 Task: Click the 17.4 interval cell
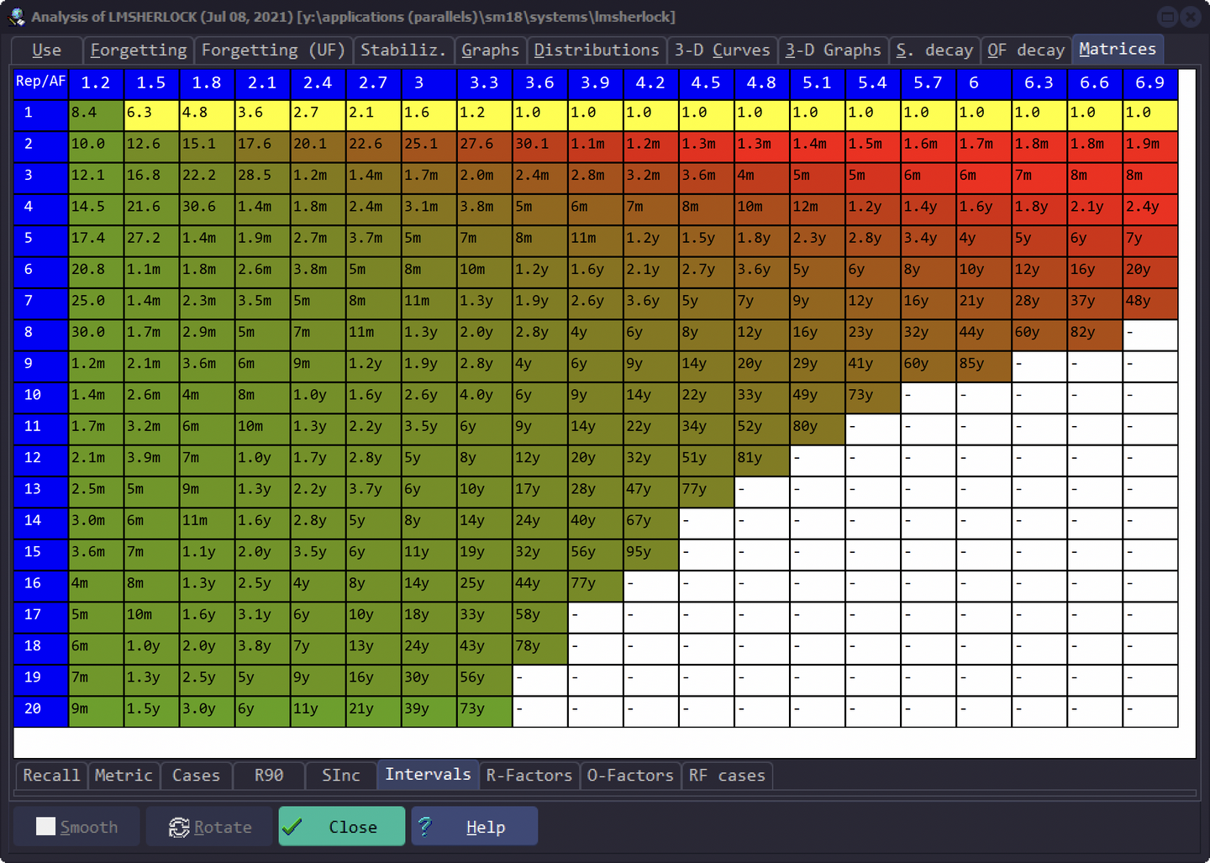96,240
